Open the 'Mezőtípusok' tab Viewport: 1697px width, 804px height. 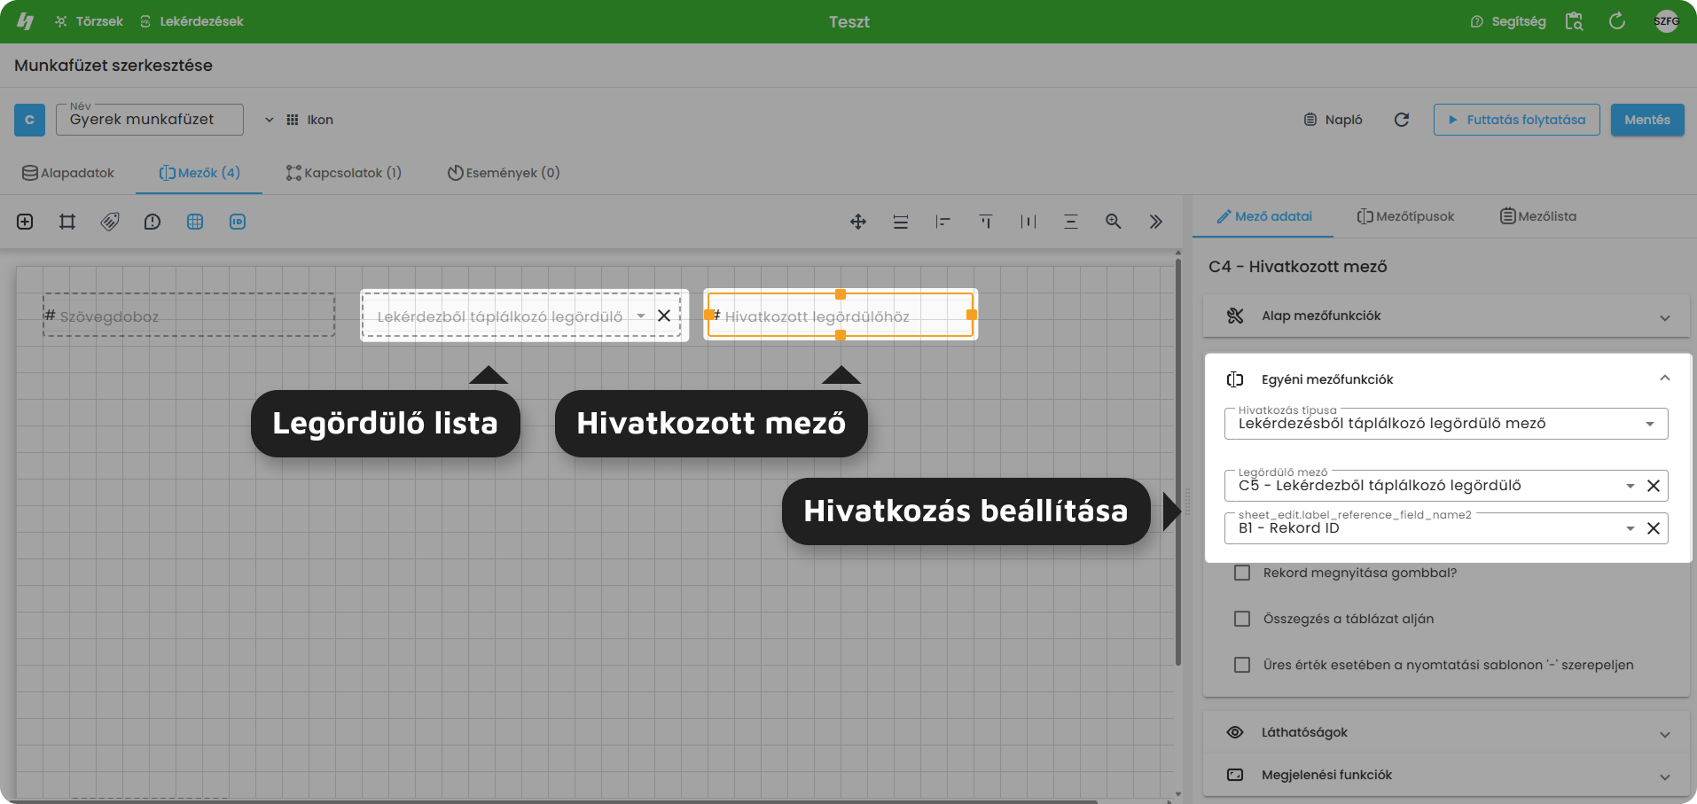[1405, 216]
